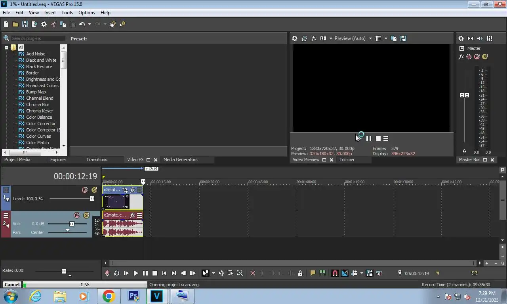
Task: Open the Split Screen View dropdown arrow
Action: pyautogui.click(x=331, y=38)
